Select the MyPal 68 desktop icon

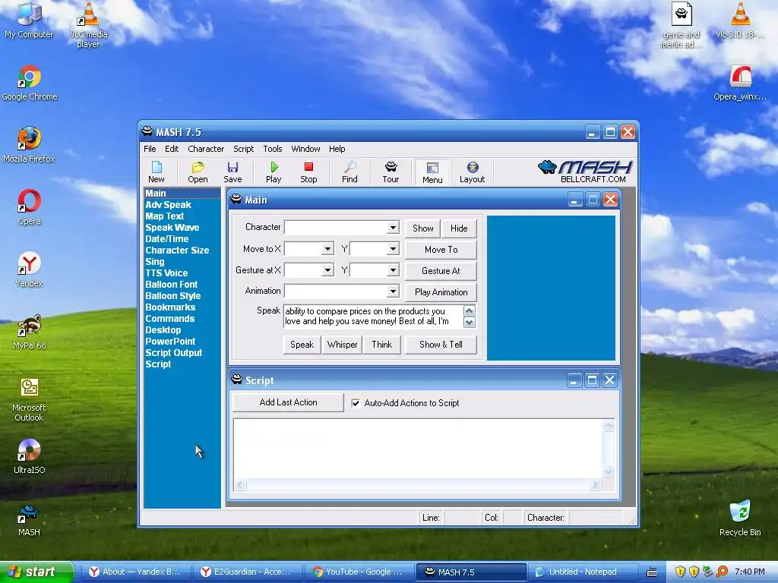(x=30, y=332)
